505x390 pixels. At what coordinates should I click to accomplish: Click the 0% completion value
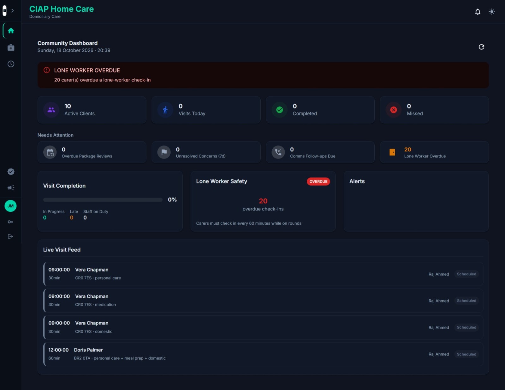pos(172,200)
